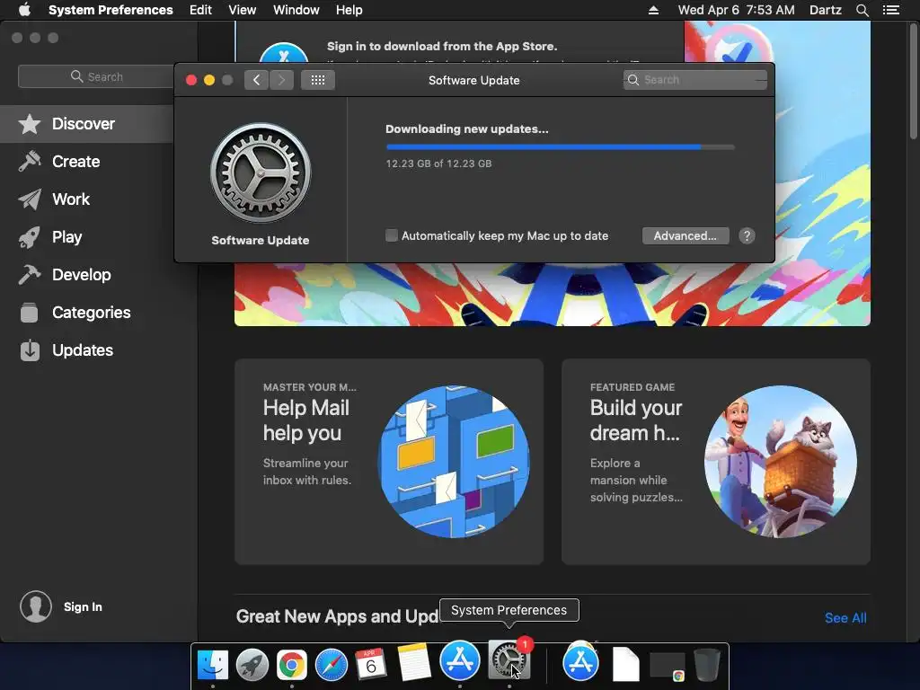The image size is (920, 690).
Task: Click the download progress bar
Action: tap(560, 147)
